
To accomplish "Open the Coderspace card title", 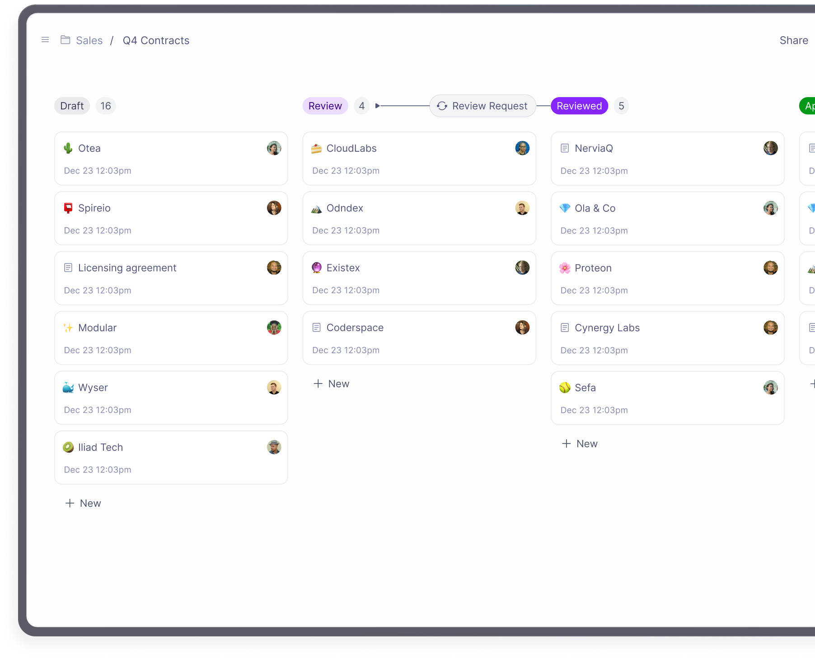I will (x=355, y=328).
